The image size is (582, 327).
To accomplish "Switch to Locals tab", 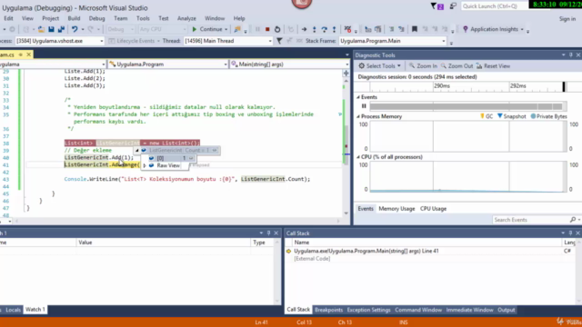I will tap(13, 310).
